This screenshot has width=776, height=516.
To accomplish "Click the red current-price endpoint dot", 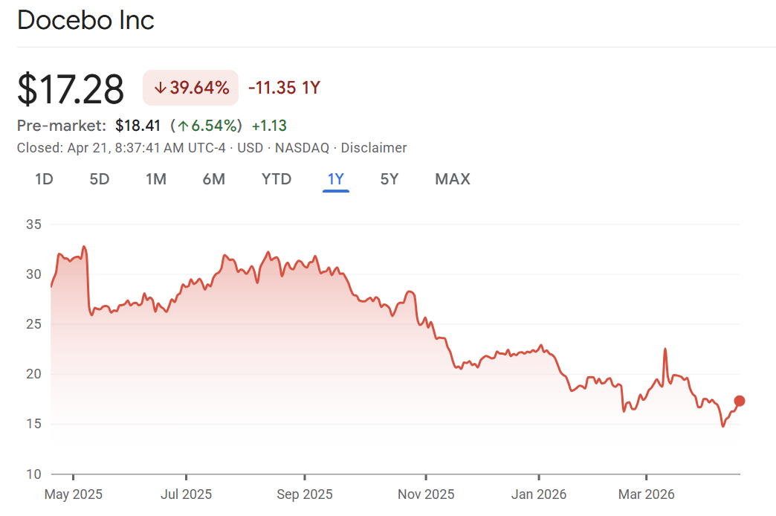I will tap(740, 401).
